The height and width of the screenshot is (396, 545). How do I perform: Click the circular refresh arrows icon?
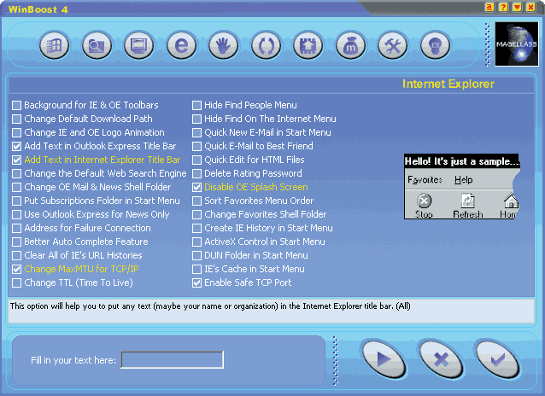pos(266,44)
